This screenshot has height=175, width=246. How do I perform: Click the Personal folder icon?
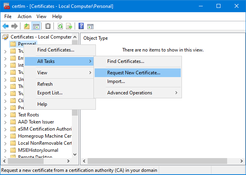pos(13,44)
